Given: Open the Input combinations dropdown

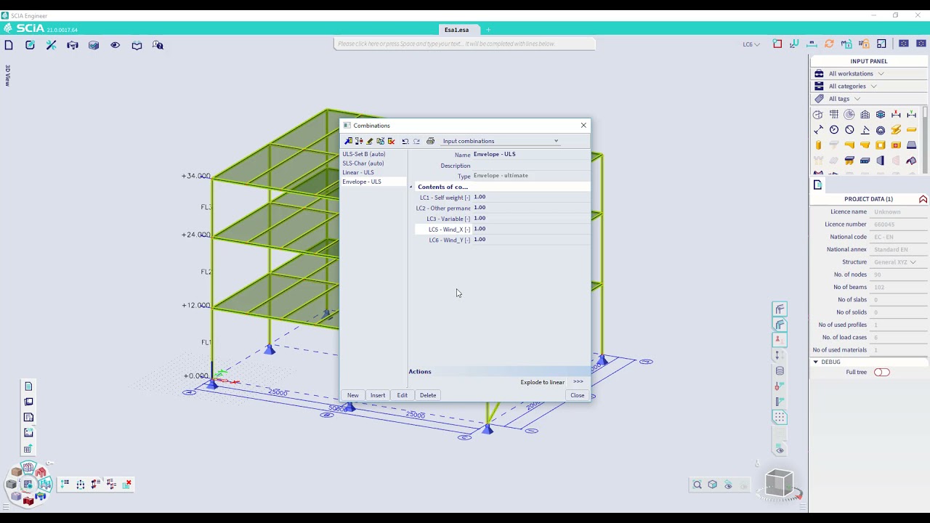Looking at the screenshot, I should pos(501,141).
